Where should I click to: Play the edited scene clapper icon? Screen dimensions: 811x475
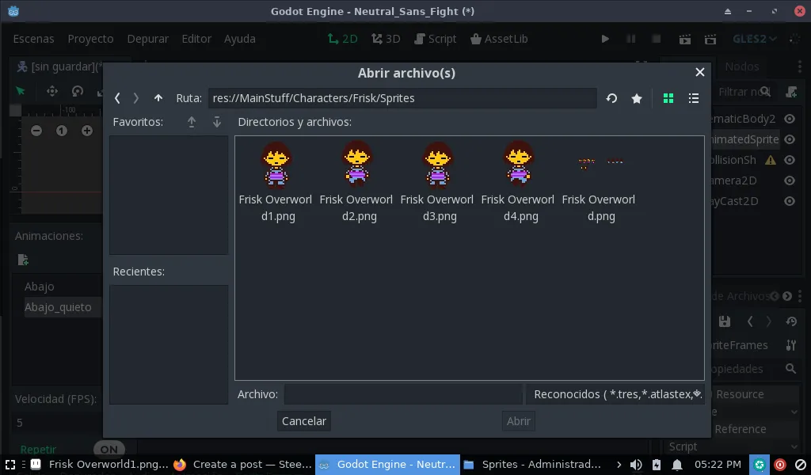coord(685,39)
